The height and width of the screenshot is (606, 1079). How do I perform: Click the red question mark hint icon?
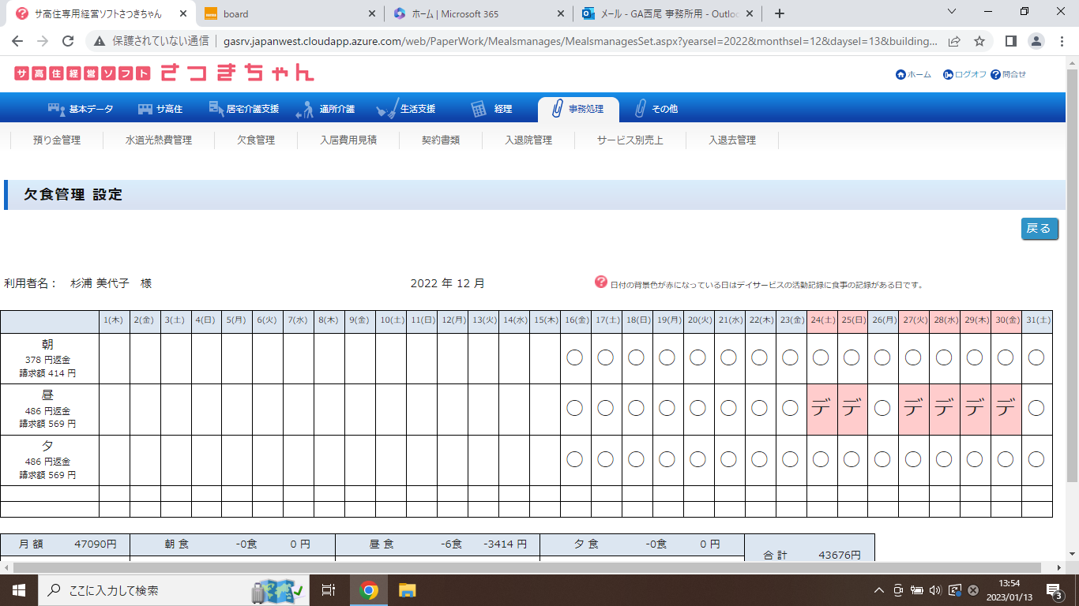click(601, 282)
